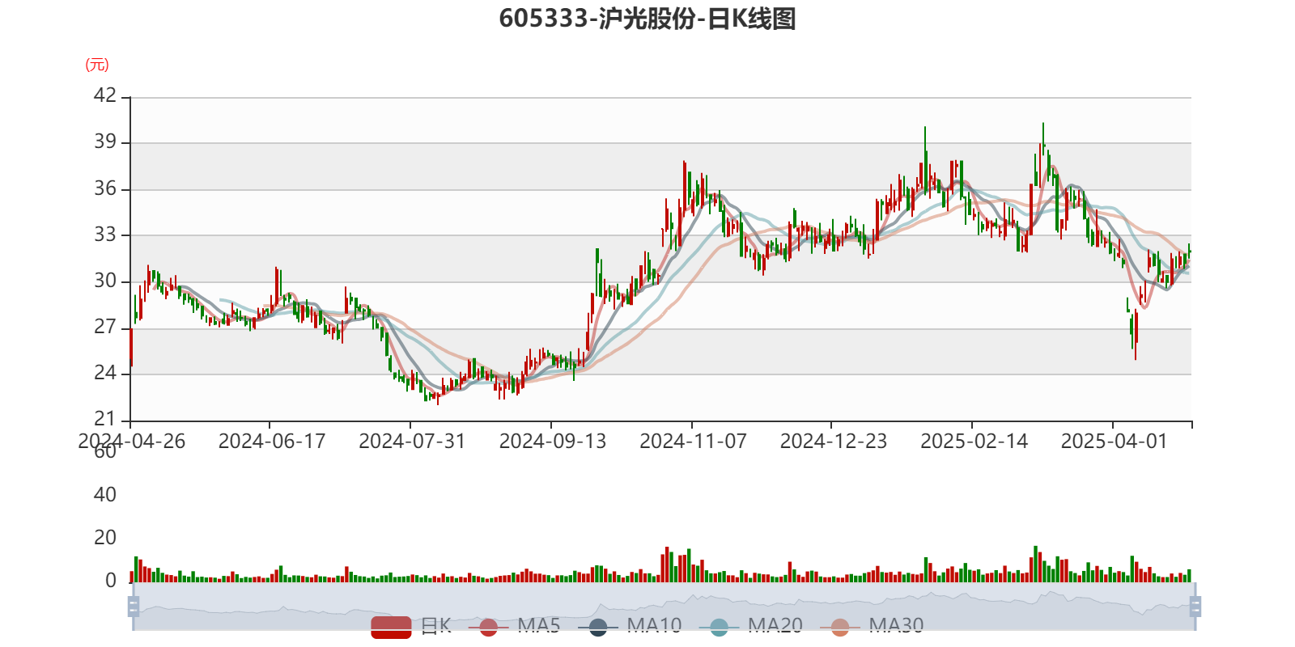Click the chart title 605333-沪光股份-日K线图
The width and height of the screenshot is (1295, 647).
[x=647, y=18]
